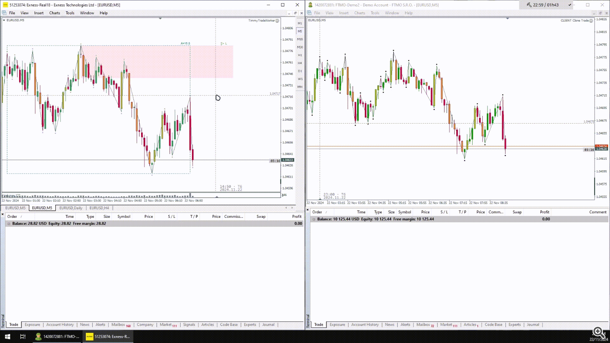Collapse the EURUSD,M5 title expander on the left chart

pyautogui.click(x=3, y=20)
